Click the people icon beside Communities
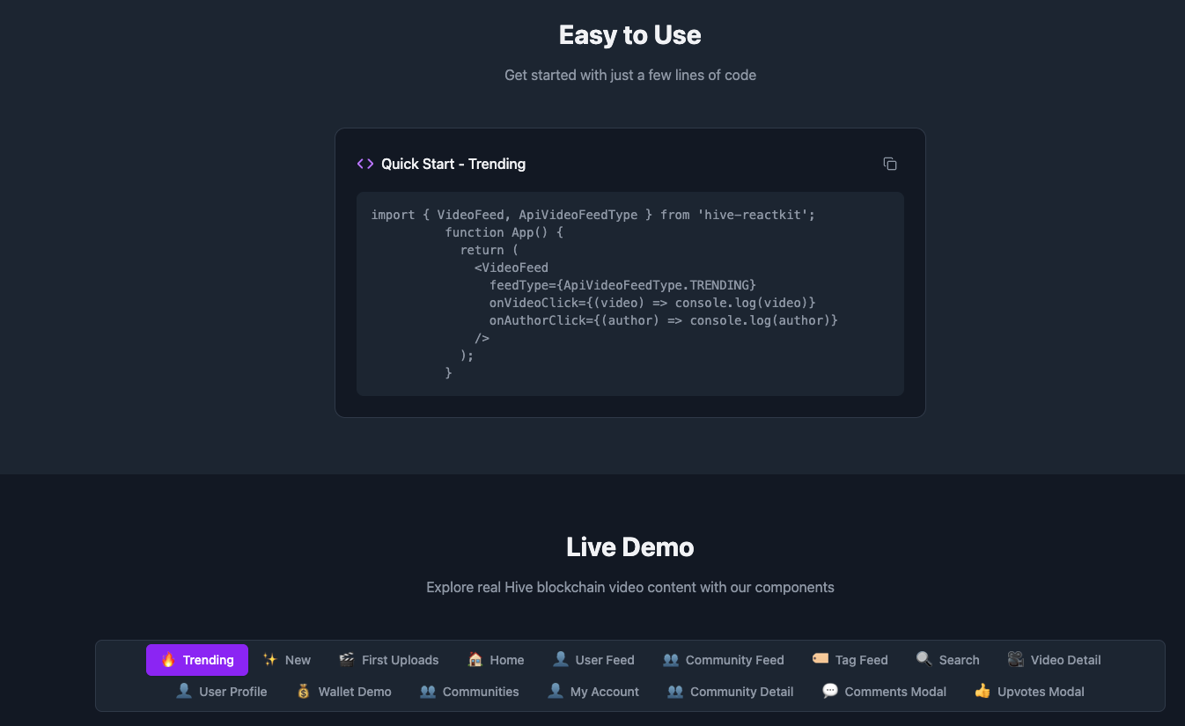The height and width of the screenshot is (726, 1185). click(428, 692)
